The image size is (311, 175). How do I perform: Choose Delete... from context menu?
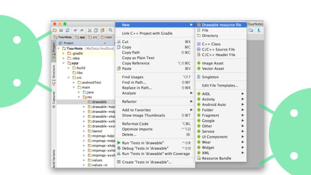pyautogui.click(x=155, y=135)
